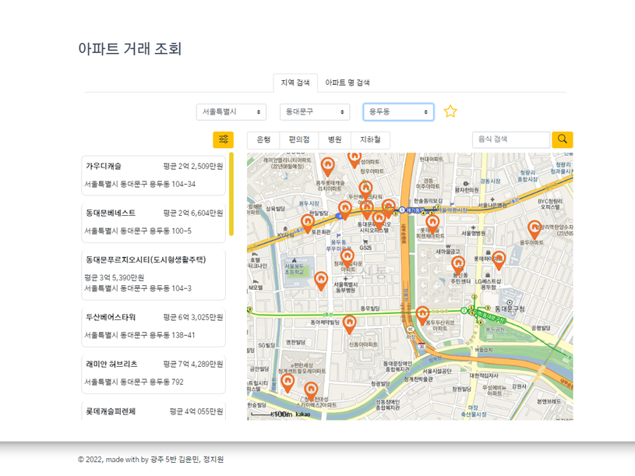Click address 서울특별시 동대문구 용두동 104-34
Screen dimensions: 635x476
(x=139, y=184)
